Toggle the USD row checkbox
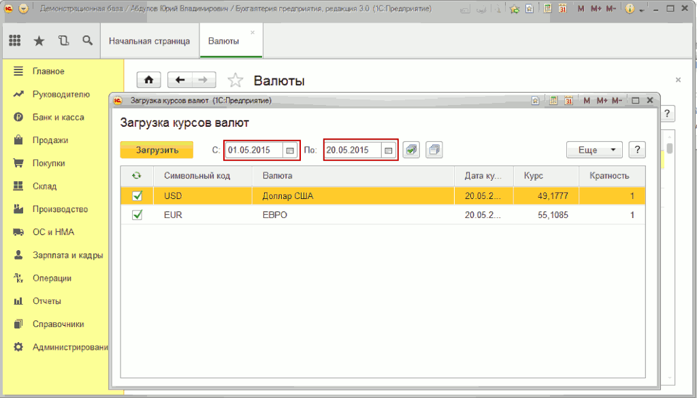Image resolution: width=697 pixels, height=398 pixels. pyautogui.click(x=137, y=196)
